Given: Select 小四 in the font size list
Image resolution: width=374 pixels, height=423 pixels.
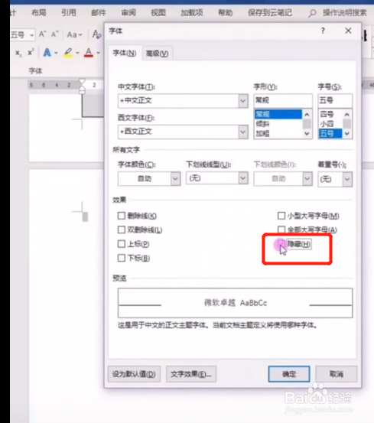Looking at the screenshot, I should (x=330, y=124).
